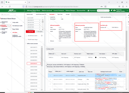Open Informasi Materi Dasar top menu
The height and width of the screenshot is (93, 129).
click(x=34, y=11)
